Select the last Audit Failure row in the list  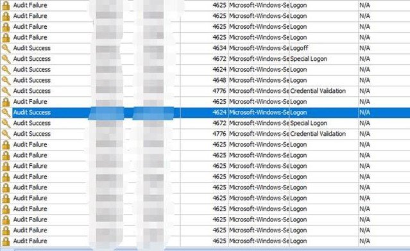[205, 241]
